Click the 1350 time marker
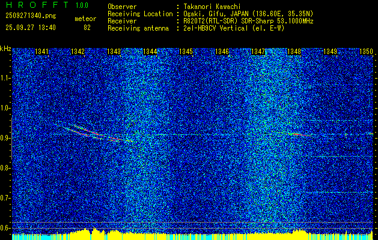378x240 pixels. 366,51
